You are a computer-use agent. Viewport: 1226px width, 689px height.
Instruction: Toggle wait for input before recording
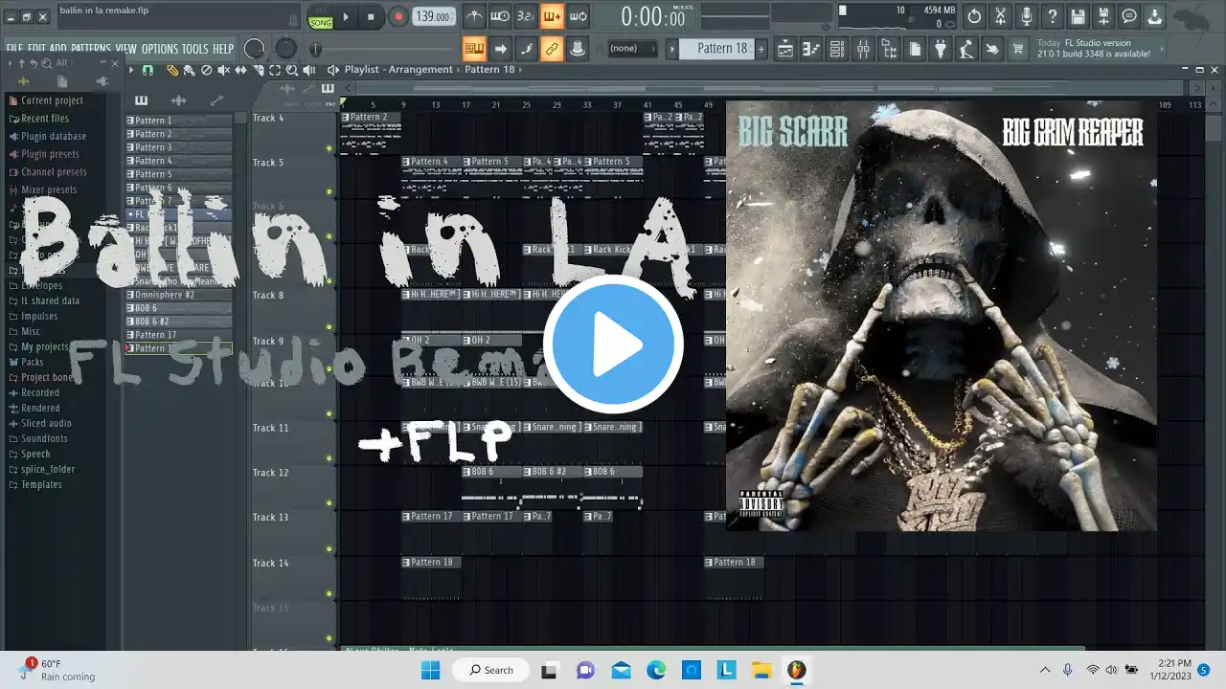point(500,16)
